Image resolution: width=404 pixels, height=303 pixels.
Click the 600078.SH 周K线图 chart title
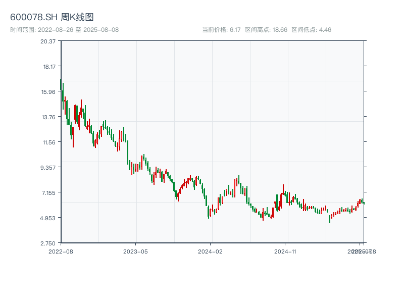click(x=52, y=18)
